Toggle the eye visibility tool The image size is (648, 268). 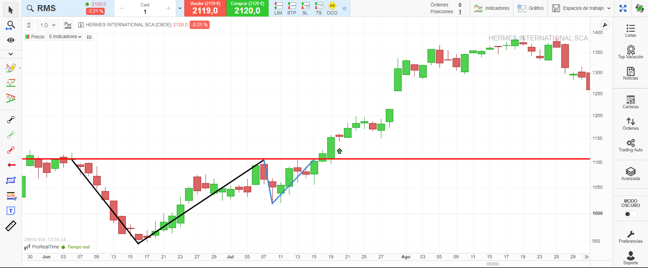pos(11,40)
